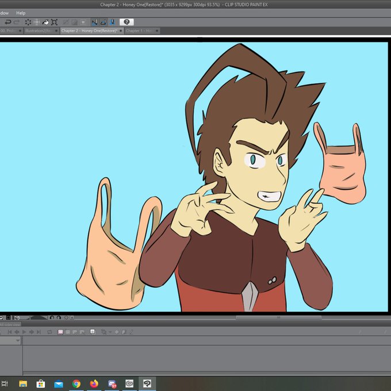
Task: Open Microsoft Store from the taskbar
Action: click(x=41, y=384)
